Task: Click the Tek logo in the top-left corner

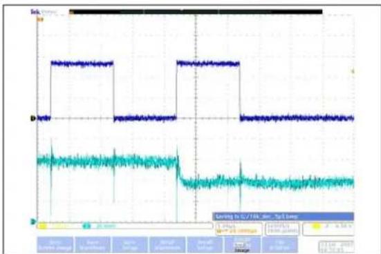Action: pos(35,12)
